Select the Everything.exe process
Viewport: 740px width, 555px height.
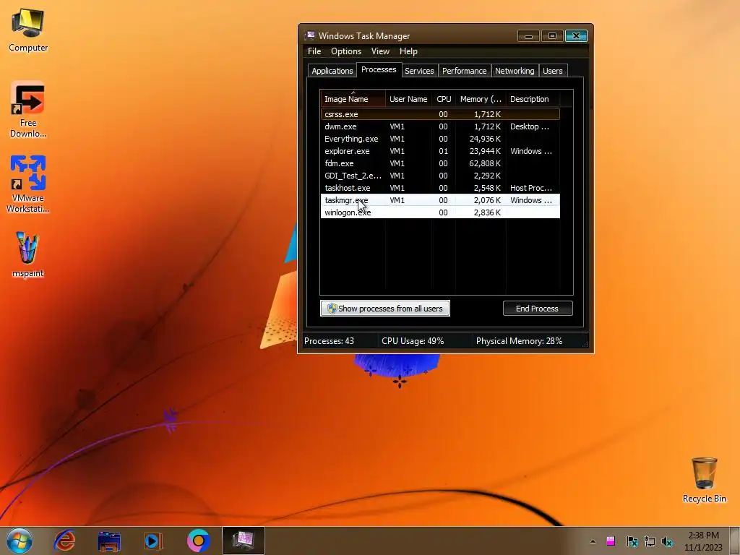coord(440,139)
